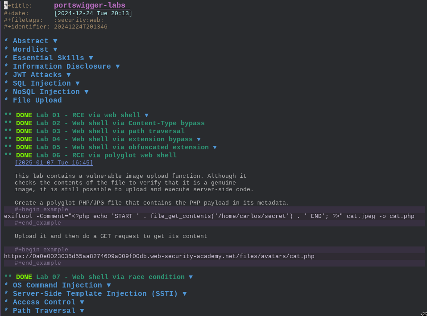
Task: Select the Wordlist heading text
Action: point(30,49)
